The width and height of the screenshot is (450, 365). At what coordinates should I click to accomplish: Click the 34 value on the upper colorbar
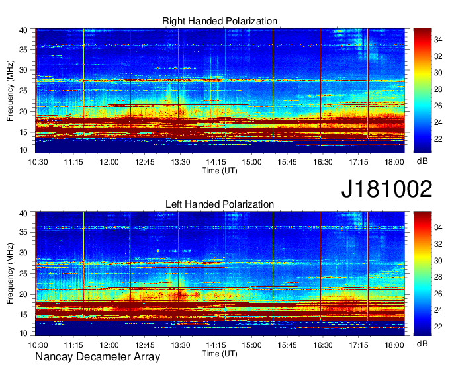[x=438, y=40]
